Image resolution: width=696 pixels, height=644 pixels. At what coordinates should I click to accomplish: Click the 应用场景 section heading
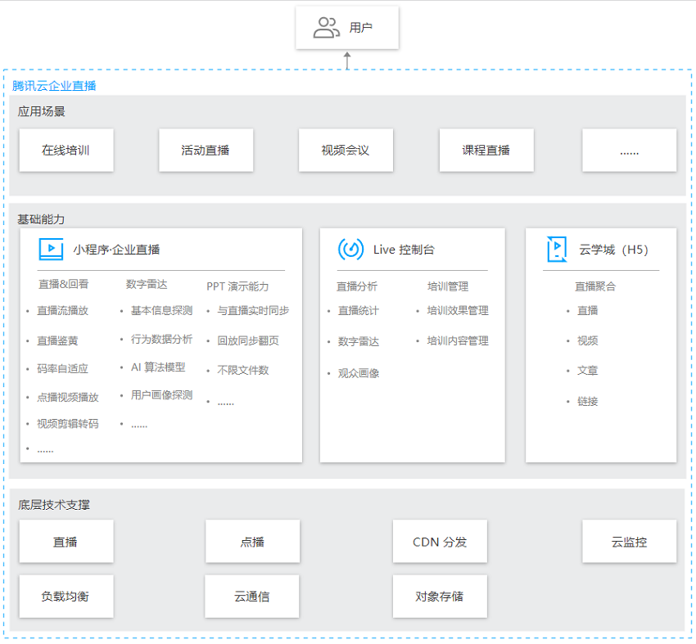41,111
